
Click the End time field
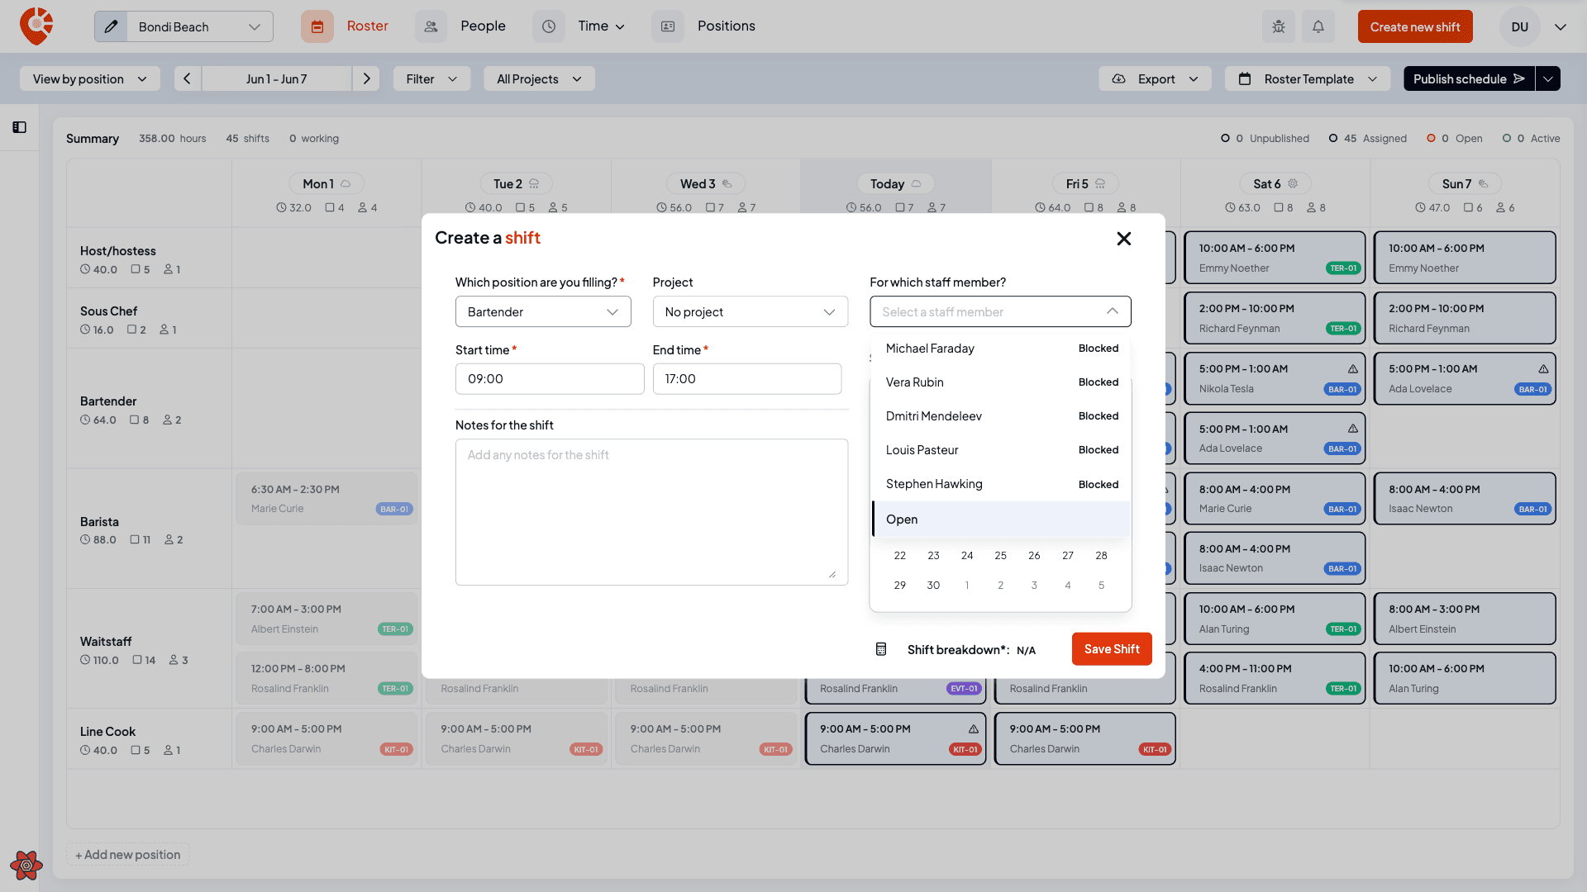pos(747,379)
